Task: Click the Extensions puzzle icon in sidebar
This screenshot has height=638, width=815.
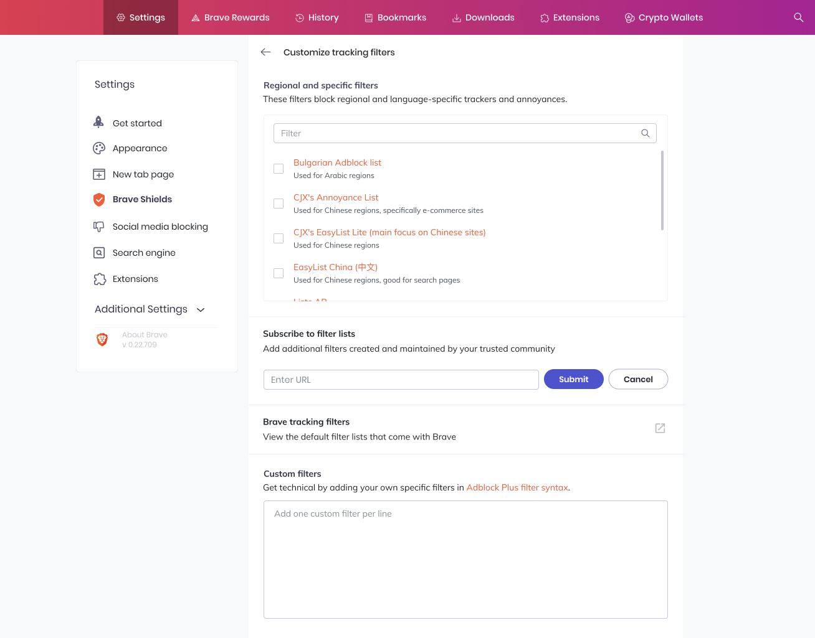Action: (100, 279)
